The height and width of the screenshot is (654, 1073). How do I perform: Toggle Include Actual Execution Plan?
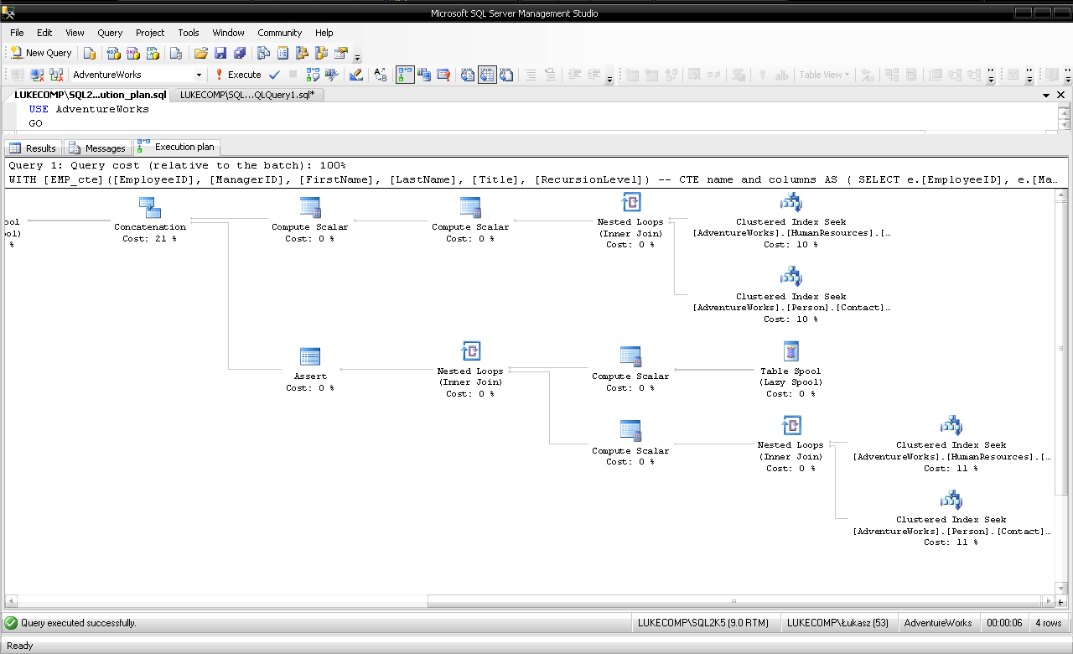coord(405,75)
